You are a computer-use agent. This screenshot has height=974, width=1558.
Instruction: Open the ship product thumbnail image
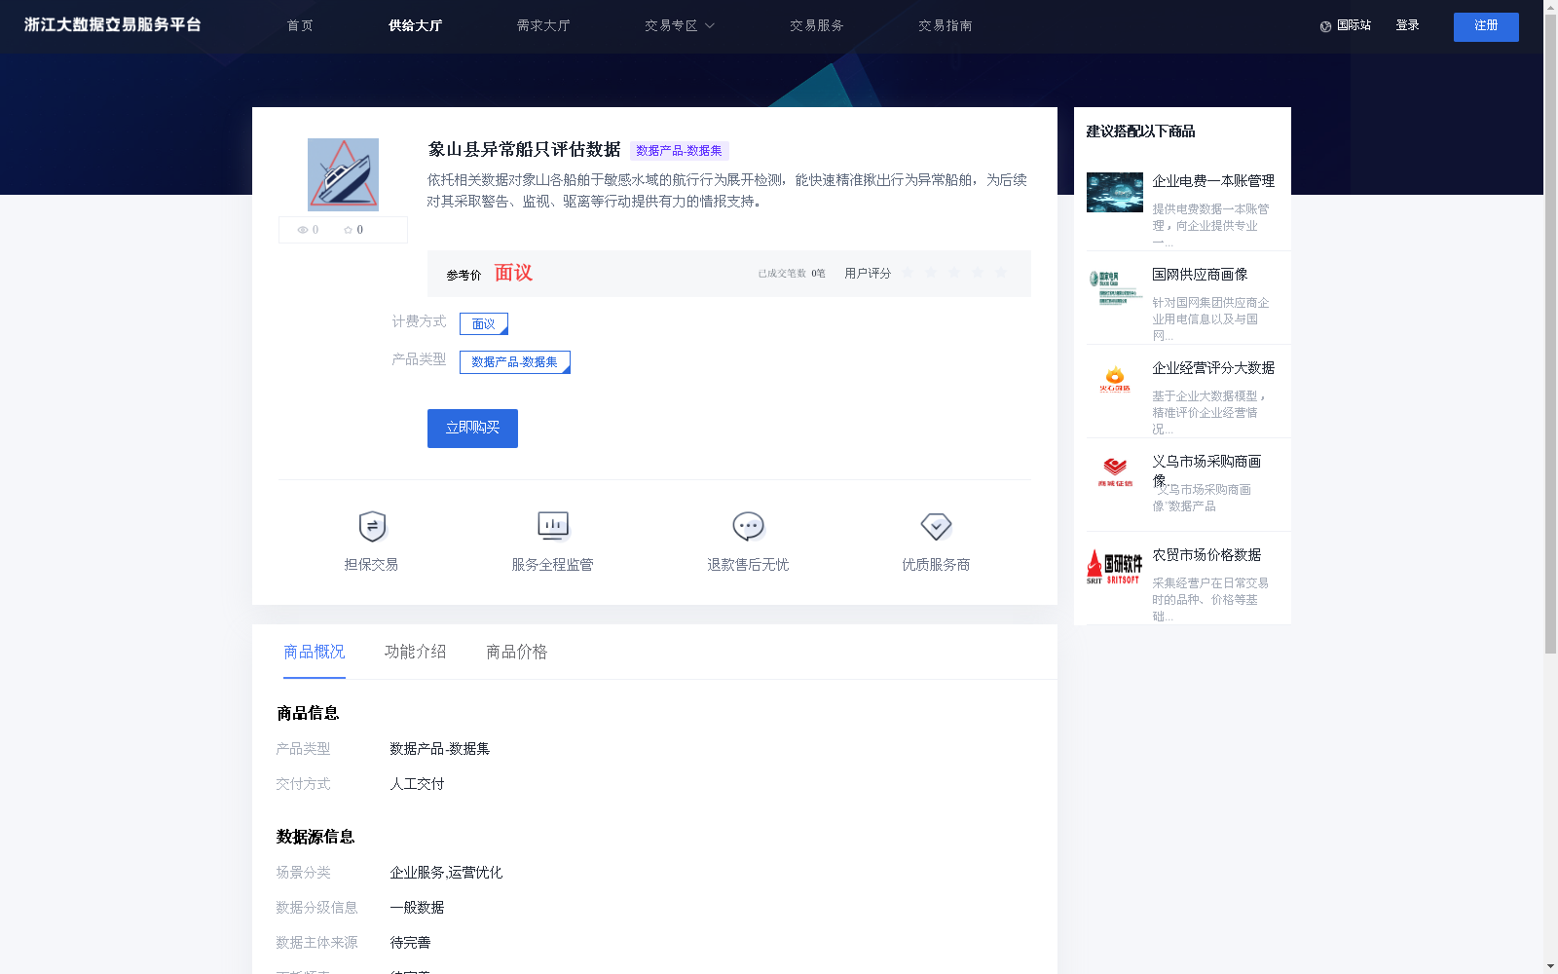click(x=343, y=174)
